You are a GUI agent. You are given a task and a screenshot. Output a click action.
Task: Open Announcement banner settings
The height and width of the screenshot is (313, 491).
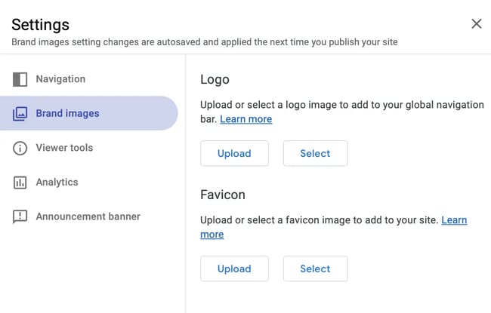[89, 216]
